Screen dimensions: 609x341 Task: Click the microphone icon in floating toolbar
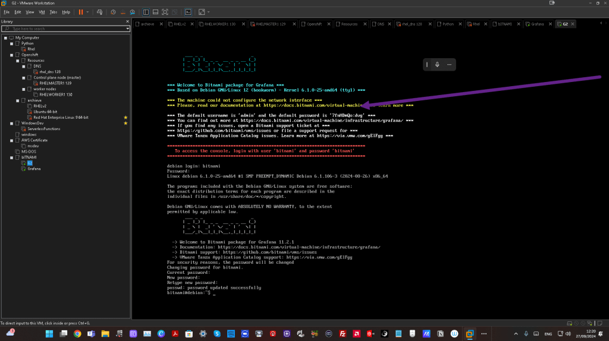437,65
